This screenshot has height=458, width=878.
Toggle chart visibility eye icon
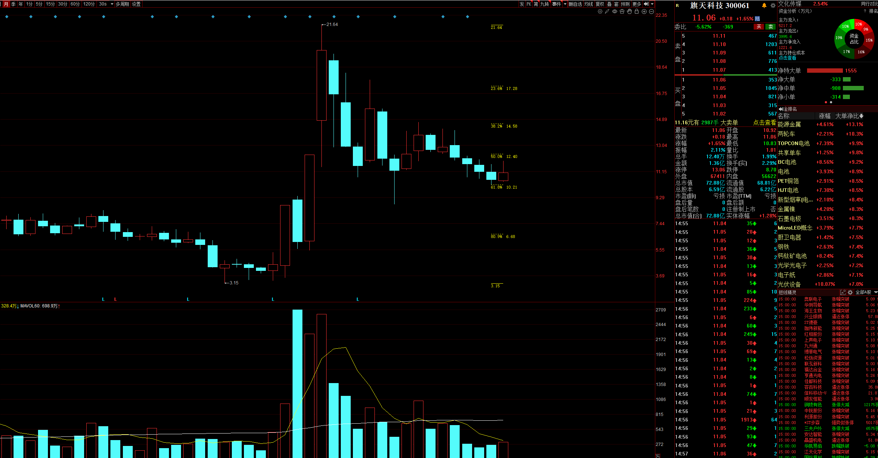coord(615,12)
